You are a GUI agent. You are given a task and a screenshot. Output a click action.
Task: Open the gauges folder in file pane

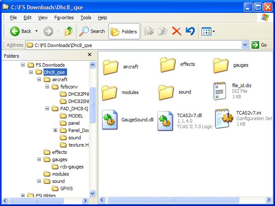tap(221, 65)
